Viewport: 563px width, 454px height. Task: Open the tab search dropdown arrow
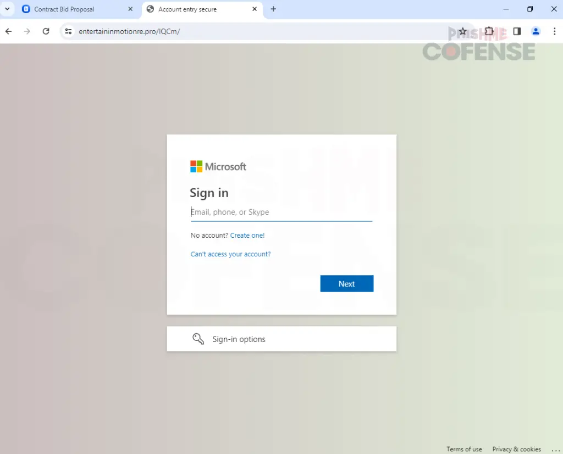pyautogui.click(x=7, y=9)
